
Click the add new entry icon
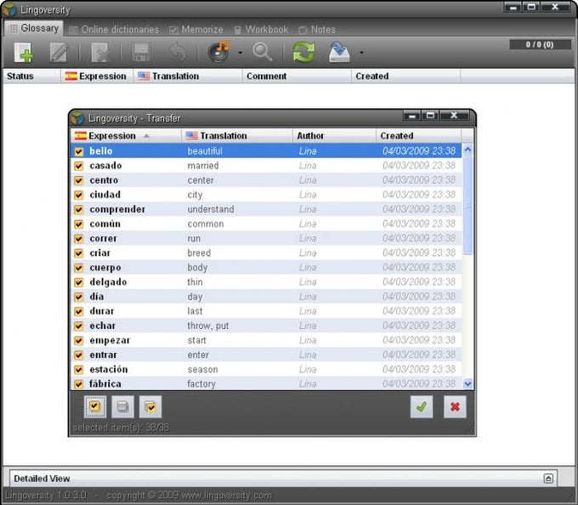pyautogui.click(x=24, y=53)
